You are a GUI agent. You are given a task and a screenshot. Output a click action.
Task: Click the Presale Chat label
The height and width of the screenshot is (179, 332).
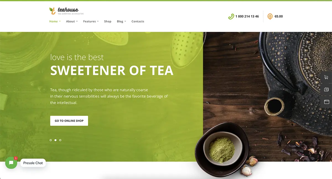tap(33, 163)
